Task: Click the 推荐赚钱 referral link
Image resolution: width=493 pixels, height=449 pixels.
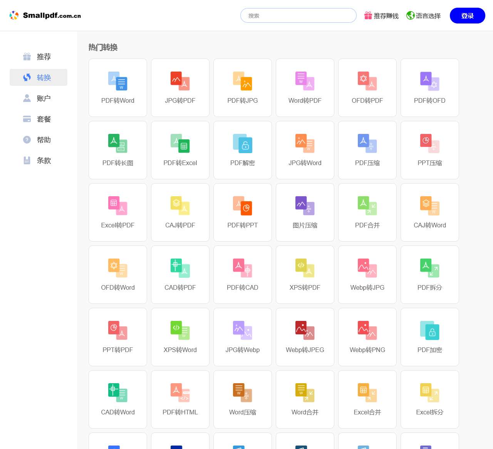Action: click(382, 16)
